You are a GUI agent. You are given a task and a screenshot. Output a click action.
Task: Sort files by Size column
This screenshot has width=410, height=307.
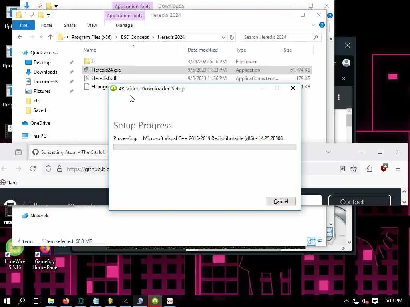288,50
